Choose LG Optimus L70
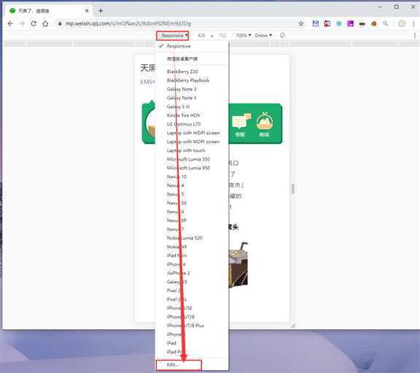 [x=192, y=124]
